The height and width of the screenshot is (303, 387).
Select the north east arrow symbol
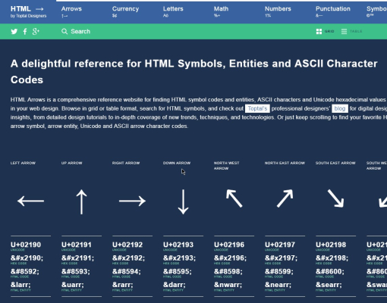(x=285, y=198)
